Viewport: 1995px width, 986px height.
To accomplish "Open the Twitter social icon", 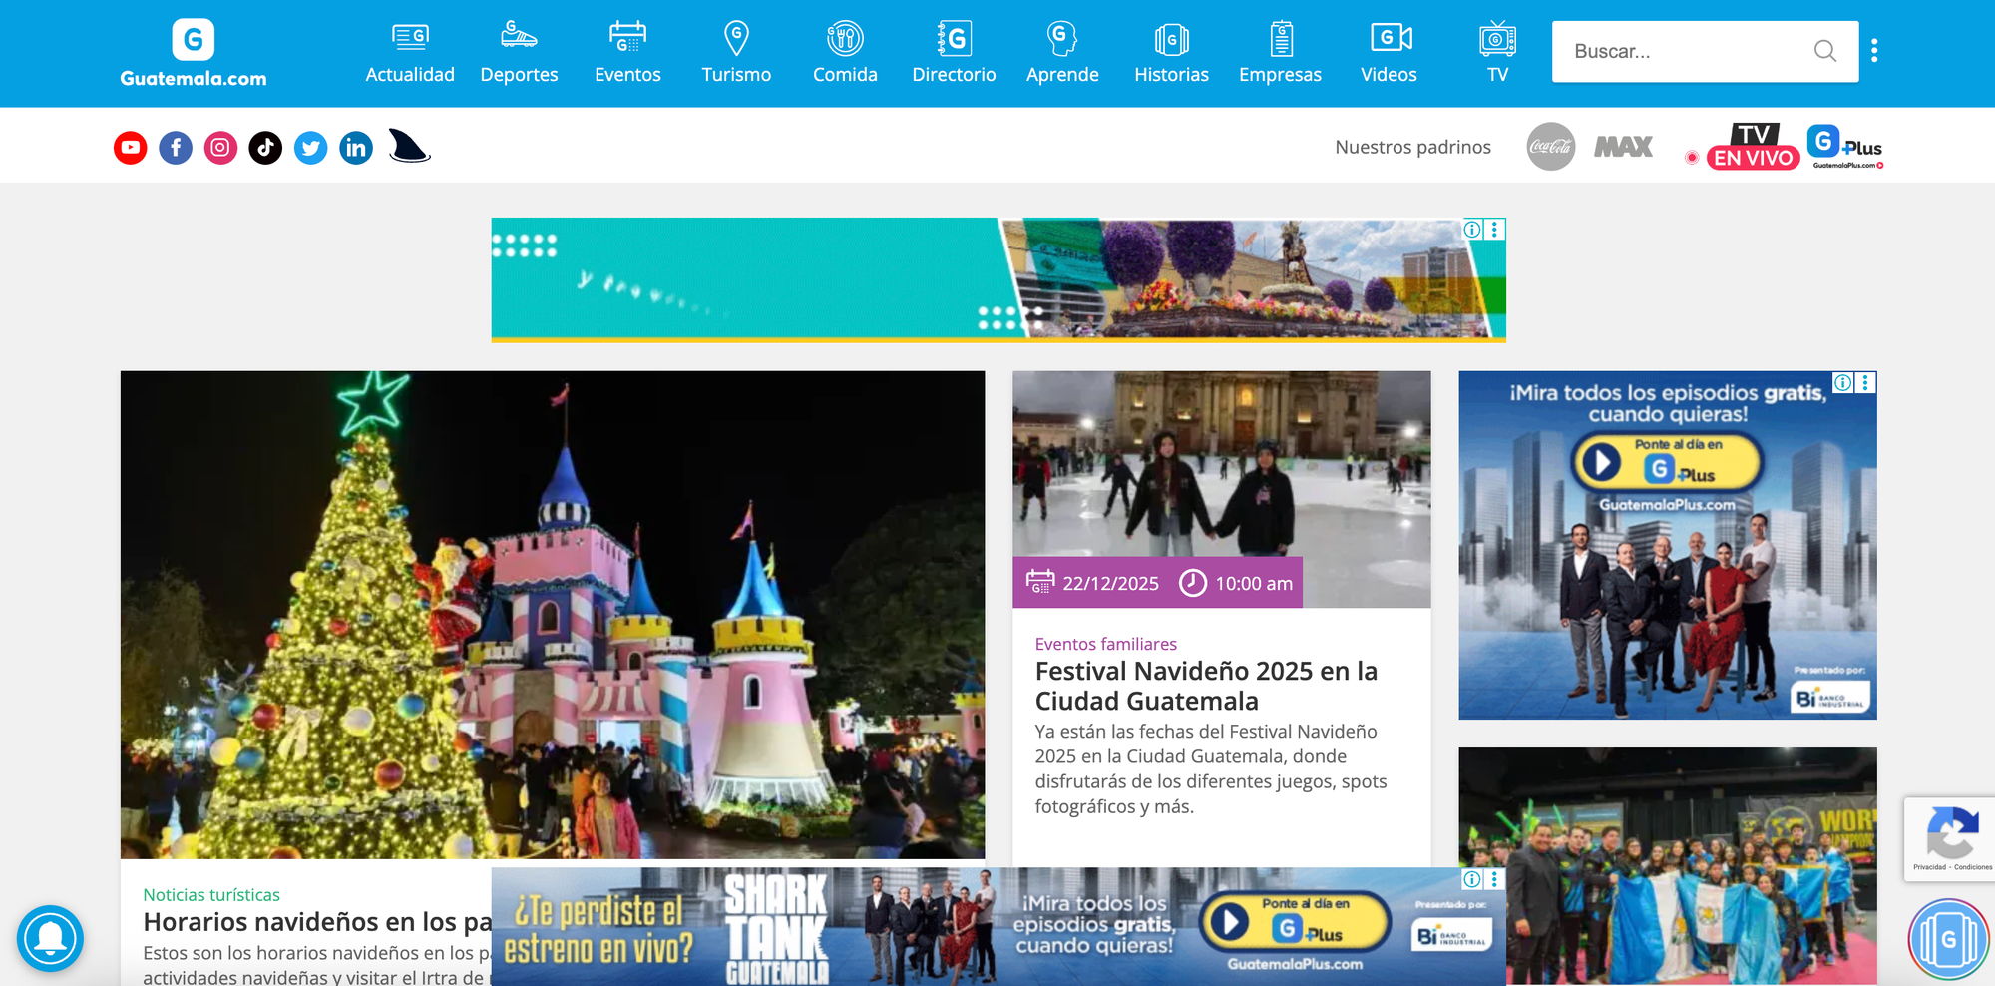I will 311,148.
